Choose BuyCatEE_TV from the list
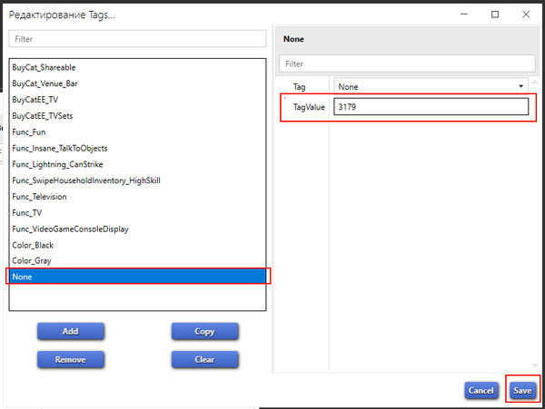This screenshot has width=545, height=409. click(35, 100)
